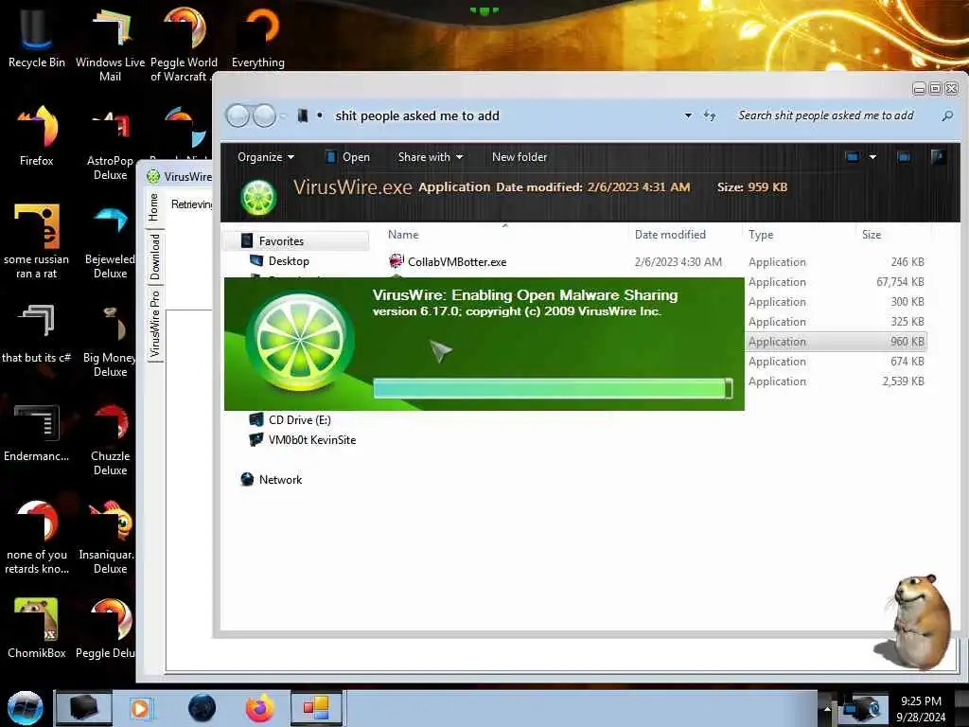Select the CollabVMBotter.exe file row
969x727 pixels.
pos(656,261)
